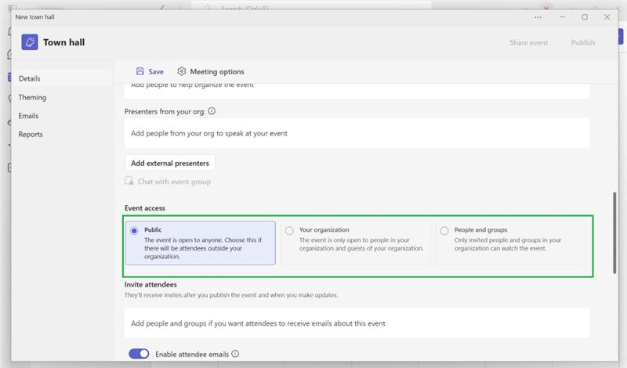Screen dimensions: 627x368
Task: Click info icon beside Enable attendee emails
Action: pyautogui.click(x=235, y=354)
